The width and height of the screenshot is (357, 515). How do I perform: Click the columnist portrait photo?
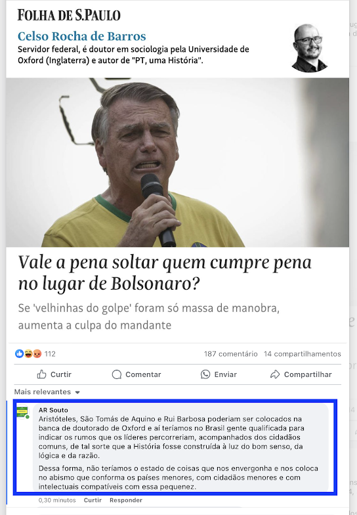click(310, 48)
